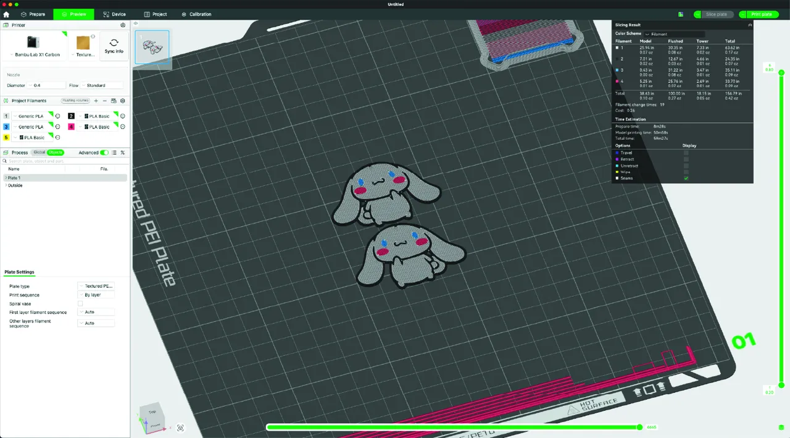
Task: Uncheck the Seams display checkbox
Action: 686,178
